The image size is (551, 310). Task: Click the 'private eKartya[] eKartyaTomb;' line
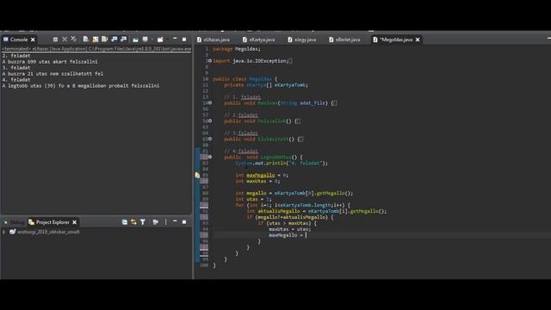266,84
